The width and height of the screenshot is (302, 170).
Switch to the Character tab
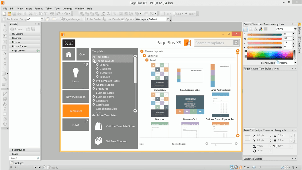click(268, 130)
